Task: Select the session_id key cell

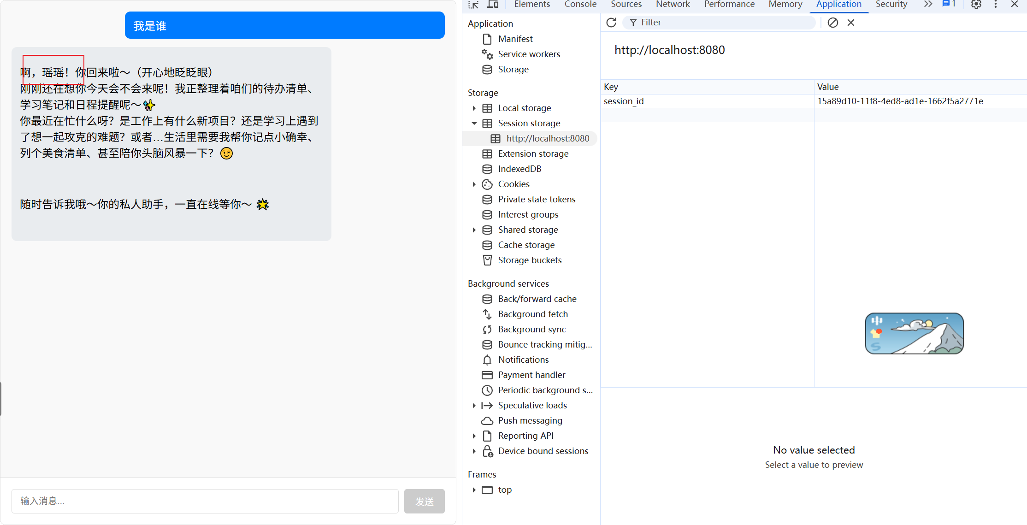Action: (x=707, y=101)
